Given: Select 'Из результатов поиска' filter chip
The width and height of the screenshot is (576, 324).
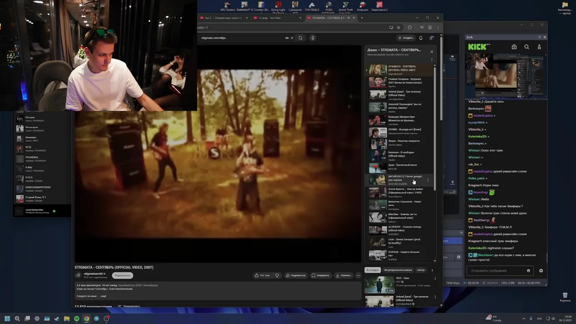Looking at the screenshot, I should pyautogui.click(x=398, y=270).
